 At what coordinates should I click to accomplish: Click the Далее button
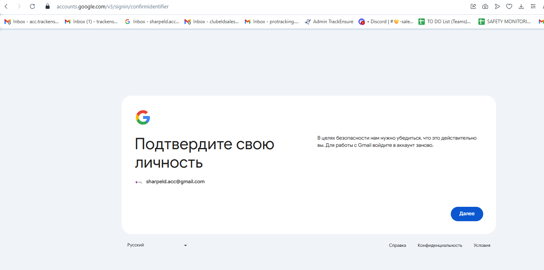467,214
